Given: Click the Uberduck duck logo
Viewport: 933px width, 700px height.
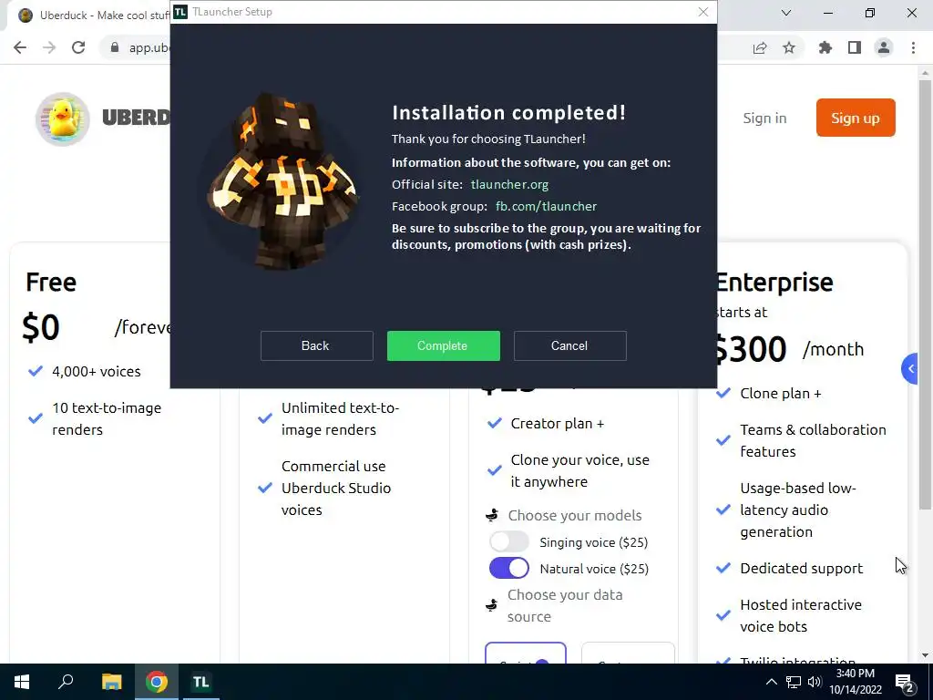Looking at the screenshot, I should click(63, 118).
